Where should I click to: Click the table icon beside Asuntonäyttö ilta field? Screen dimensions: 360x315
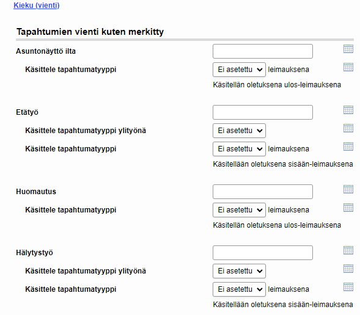pyautogui.click(x=348, y=49)
